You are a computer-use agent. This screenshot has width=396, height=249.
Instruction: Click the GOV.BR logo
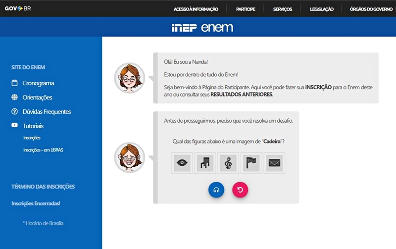[x=18, y=8]
